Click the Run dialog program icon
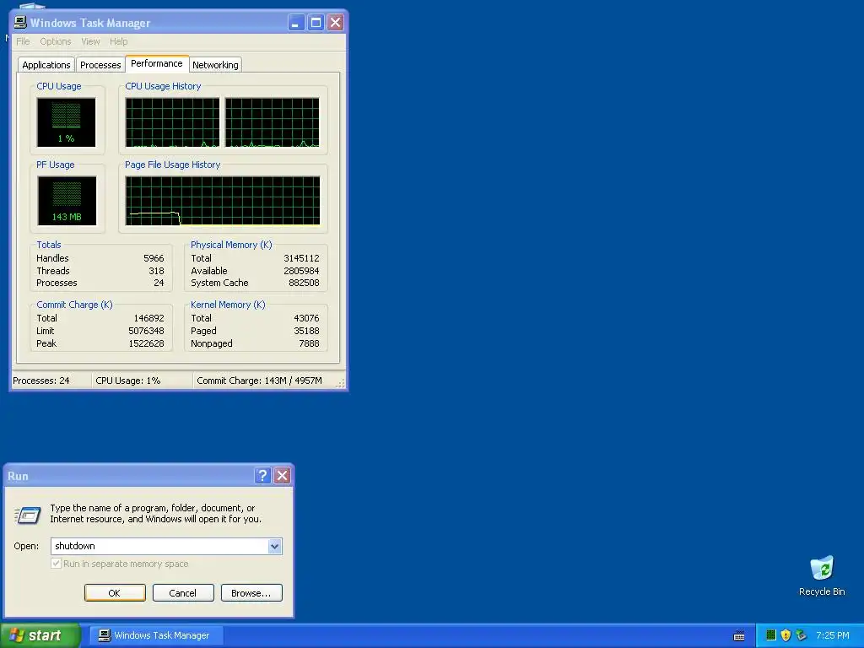864x648 pixels. 27,515
